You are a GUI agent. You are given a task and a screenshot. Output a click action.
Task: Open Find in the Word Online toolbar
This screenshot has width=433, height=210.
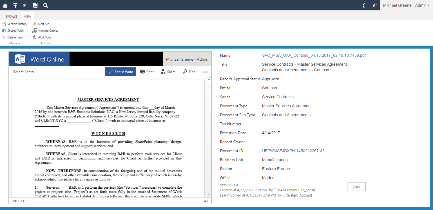(189, 72)
